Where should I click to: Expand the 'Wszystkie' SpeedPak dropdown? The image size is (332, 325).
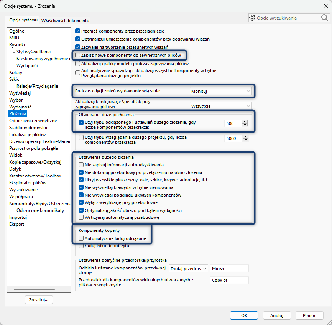[x=221, y=106]
